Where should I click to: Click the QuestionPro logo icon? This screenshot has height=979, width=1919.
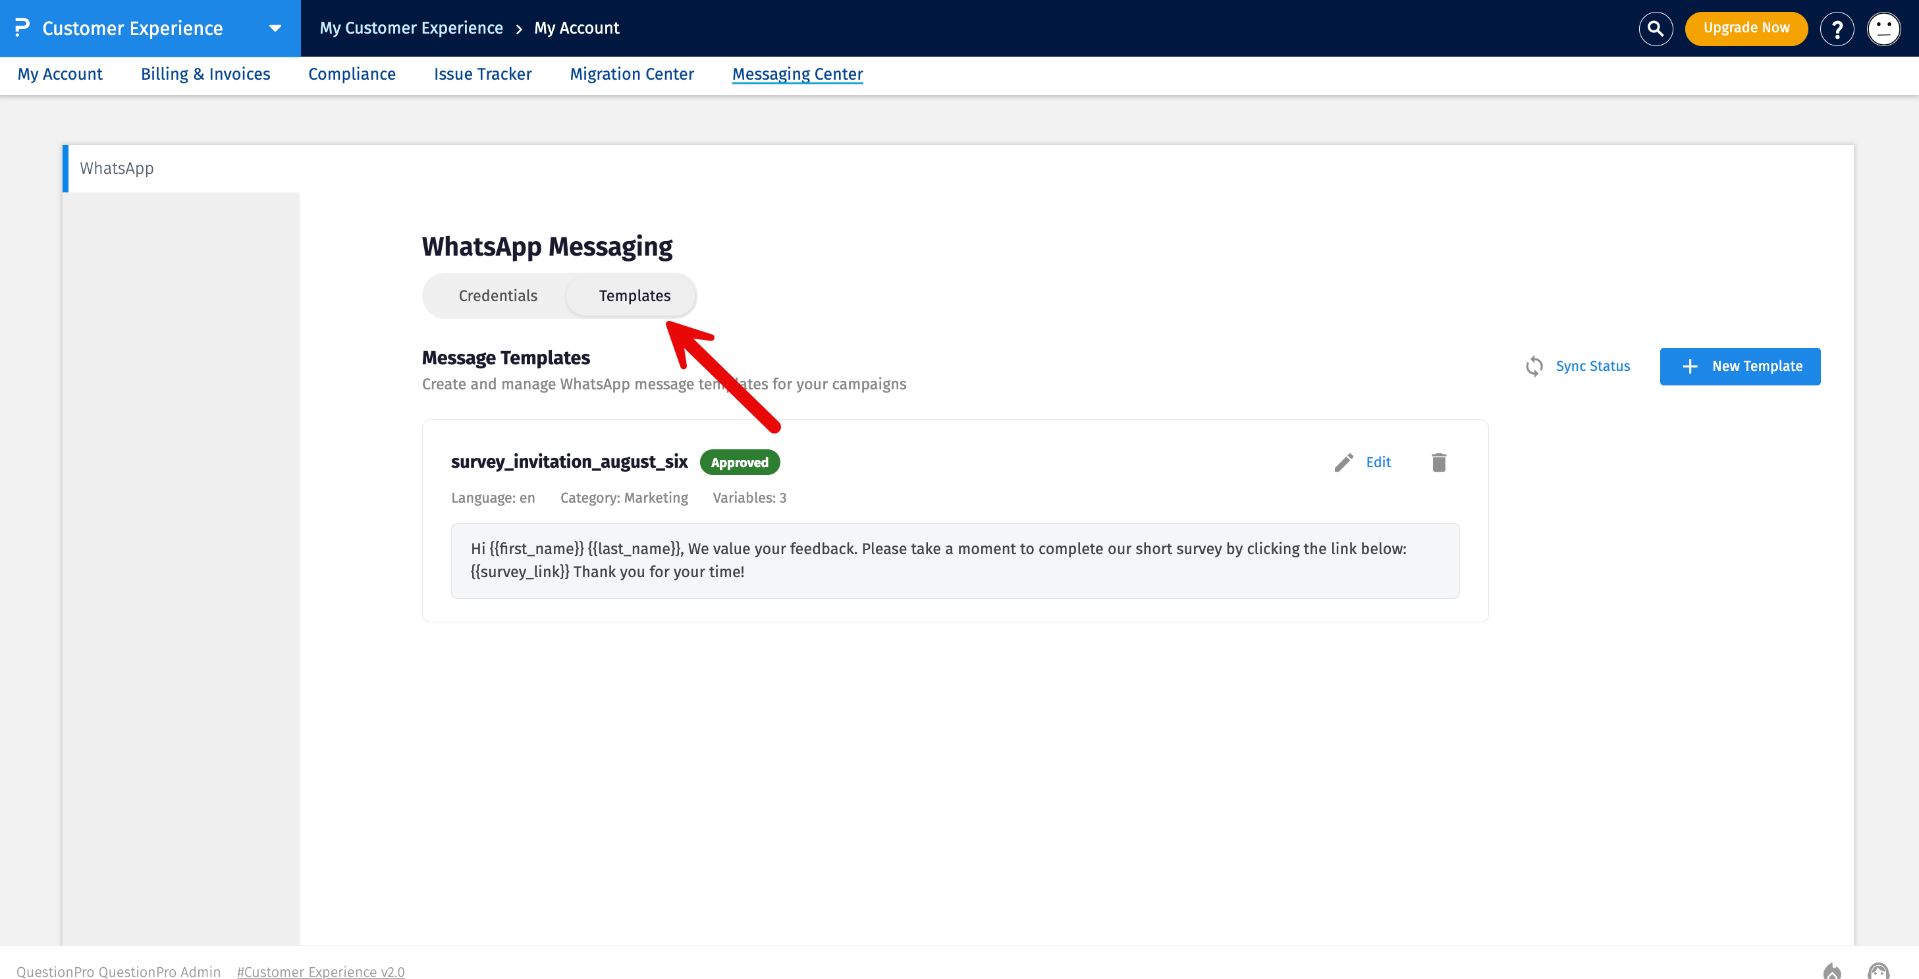click(22, 28)
